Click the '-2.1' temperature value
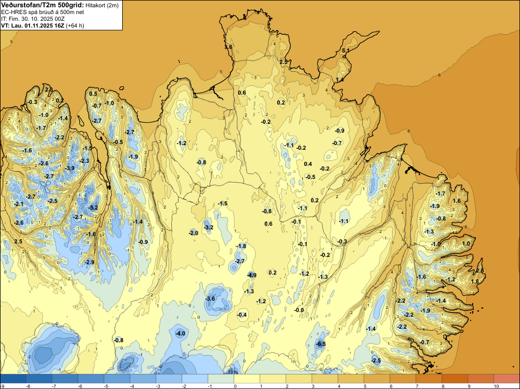The height and width of the screenshot is (389, 520). 19,204
